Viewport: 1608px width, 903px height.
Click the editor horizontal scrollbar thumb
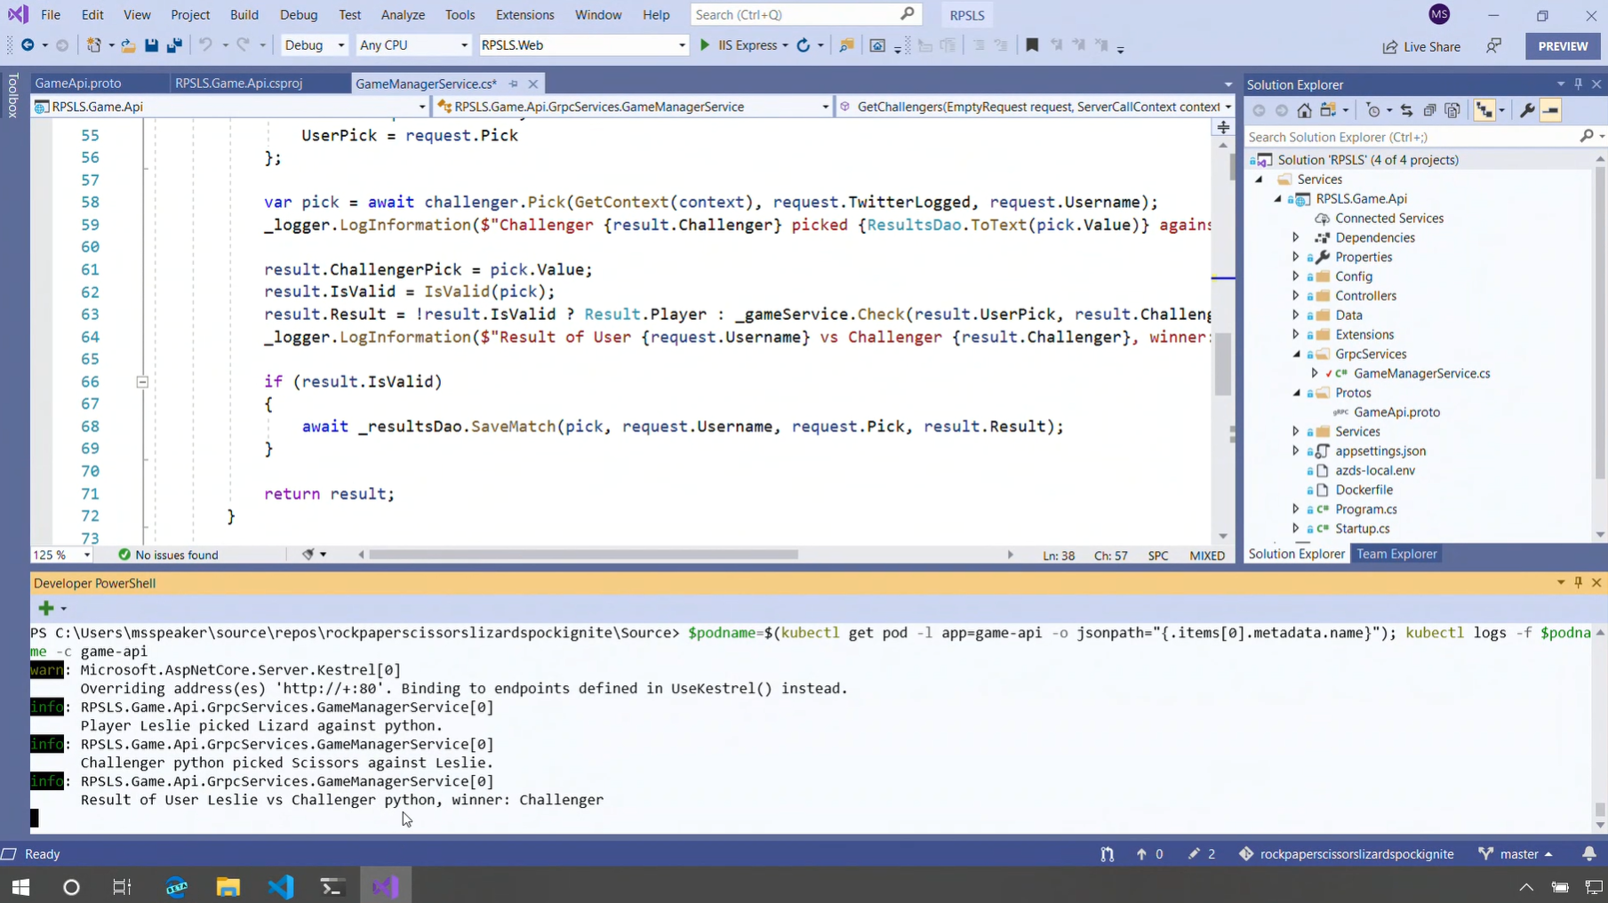click(583, 555)
